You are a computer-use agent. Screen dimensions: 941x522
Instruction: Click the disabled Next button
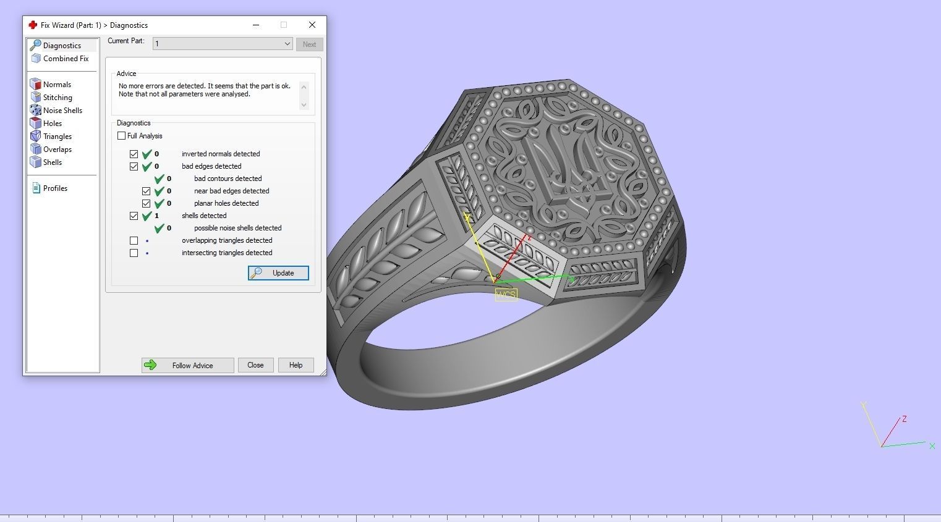coord(309,44)
